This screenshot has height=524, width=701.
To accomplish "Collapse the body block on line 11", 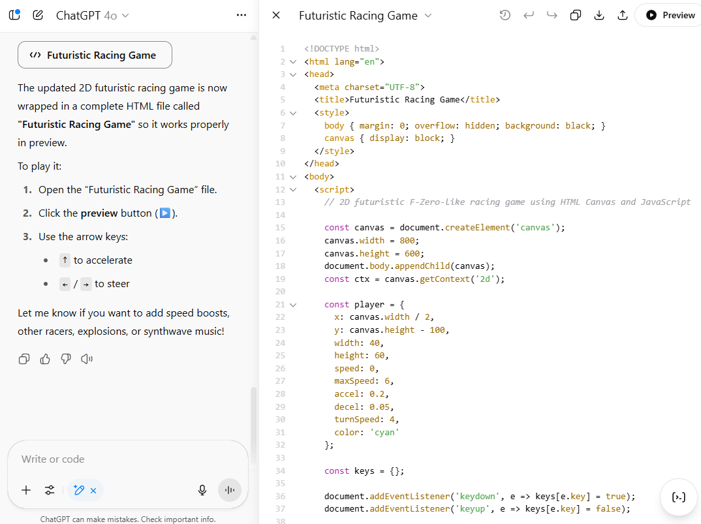I will [x=293, y=177].
